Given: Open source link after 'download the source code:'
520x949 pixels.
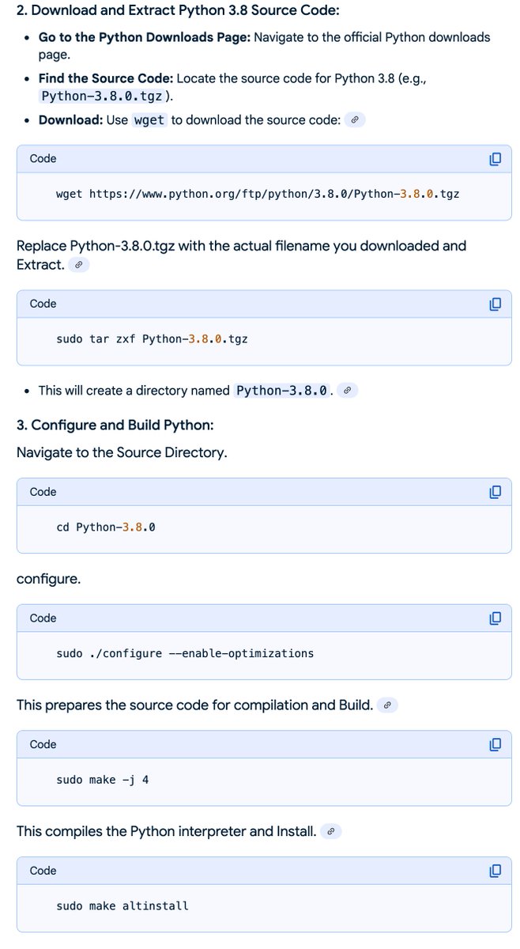Looking at the screenshot, I should point(355,120).
